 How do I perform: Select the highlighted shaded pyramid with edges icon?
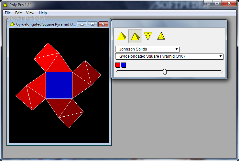(x=135, y=36)
